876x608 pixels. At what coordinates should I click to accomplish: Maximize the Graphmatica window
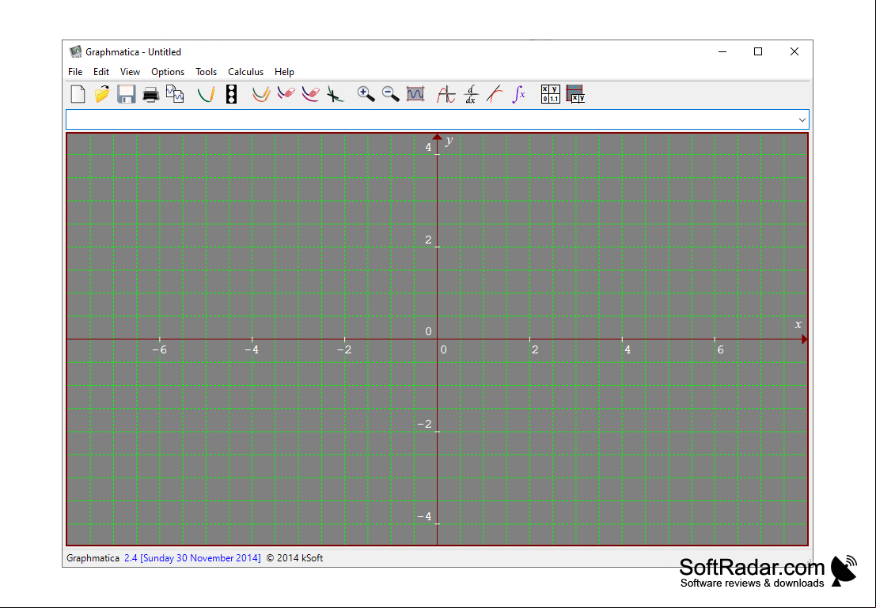(758, 51)
